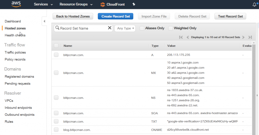This screenshot has height=135, width=259.
Task: Click Delete Record Set button
Action: 192,16
